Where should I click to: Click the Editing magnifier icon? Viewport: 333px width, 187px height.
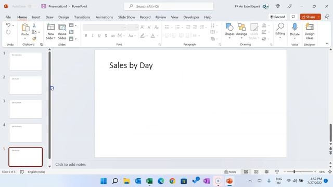(x=280, y=27)
